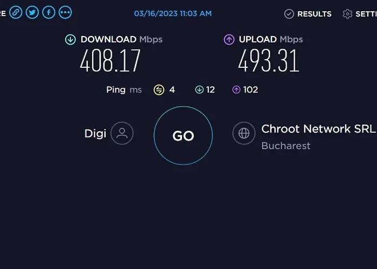Click the idle ping latency icon
377x269 pixels.
159,90
